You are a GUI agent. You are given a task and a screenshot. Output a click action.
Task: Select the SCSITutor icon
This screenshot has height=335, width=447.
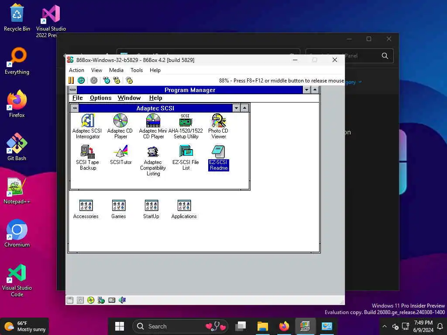(x=120, y=155)
